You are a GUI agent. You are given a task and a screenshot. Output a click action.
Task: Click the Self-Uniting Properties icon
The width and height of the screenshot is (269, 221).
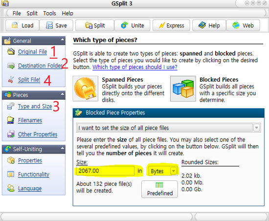click(11, 160)
